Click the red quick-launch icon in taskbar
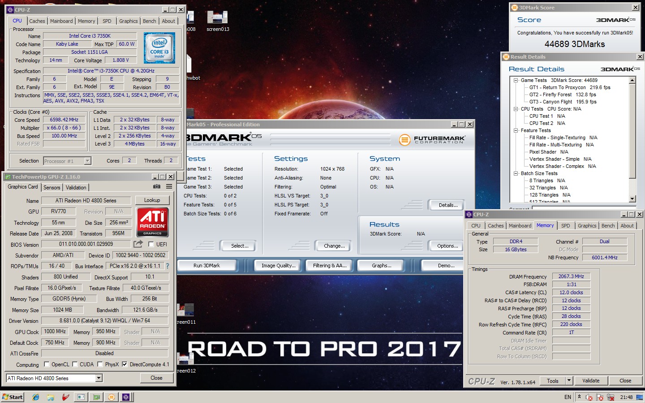This screenshot has height=403, width=645. point(65,397)
